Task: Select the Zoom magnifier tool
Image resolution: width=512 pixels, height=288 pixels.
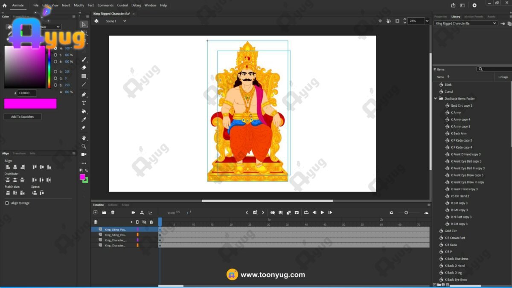Action: click(x=84, y=146)
